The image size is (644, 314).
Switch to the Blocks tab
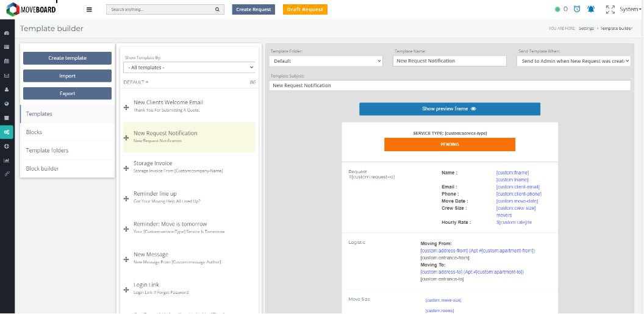(34, 132)
